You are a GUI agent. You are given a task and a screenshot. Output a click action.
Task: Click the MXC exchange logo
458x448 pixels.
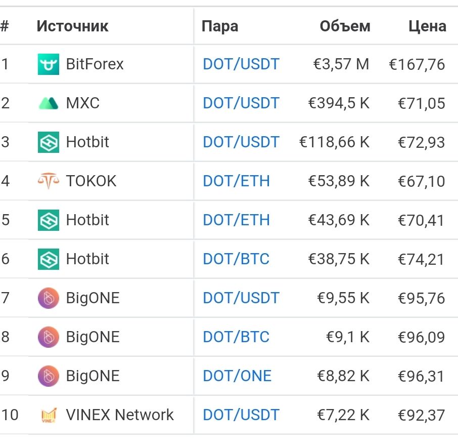[x=49, y=103]
